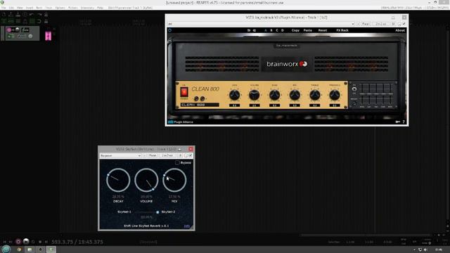The height and width of the screenshot is (253, 450).
Task: Click the Skynet-1 / Skynet-2 slider handle
Action: tap(157, 212)
